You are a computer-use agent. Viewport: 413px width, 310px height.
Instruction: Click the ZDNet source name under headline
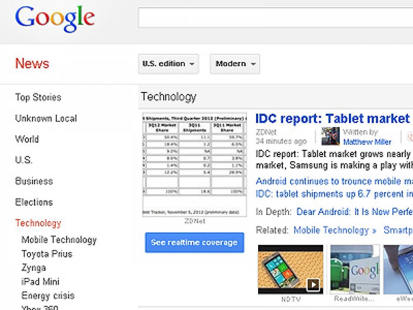click(x=266, y=132)
